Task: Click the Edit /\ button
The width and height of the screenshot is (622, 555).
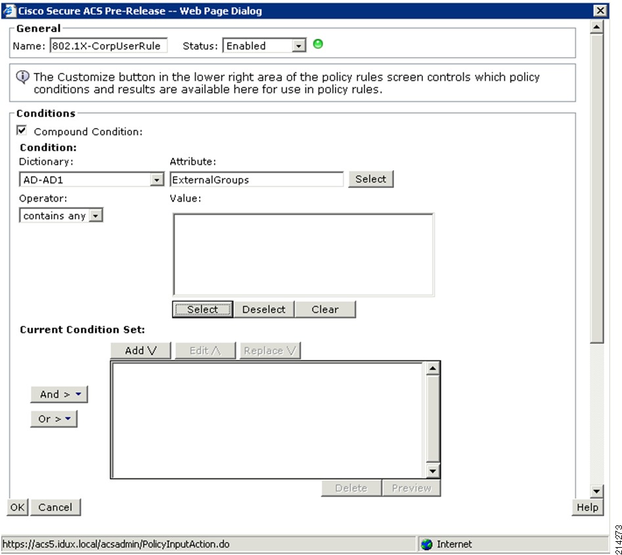Action: tap(206, 351)
